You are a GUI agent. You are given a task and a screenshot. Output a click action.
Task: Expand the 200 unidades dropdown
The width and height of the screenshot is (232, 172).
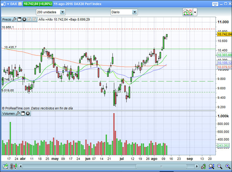click(62, 12)
